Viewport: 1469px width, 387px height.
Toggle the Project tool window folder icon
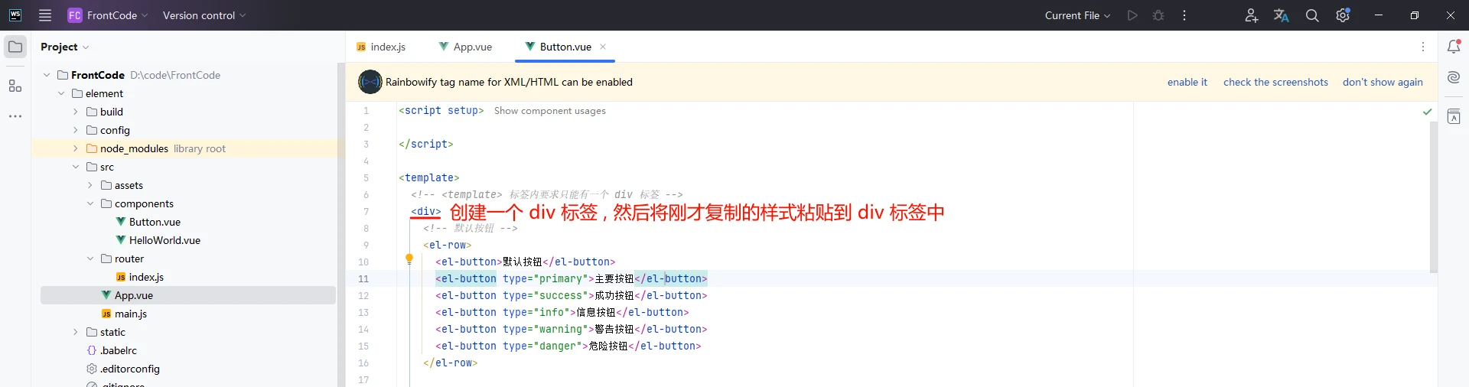(15, 47)
